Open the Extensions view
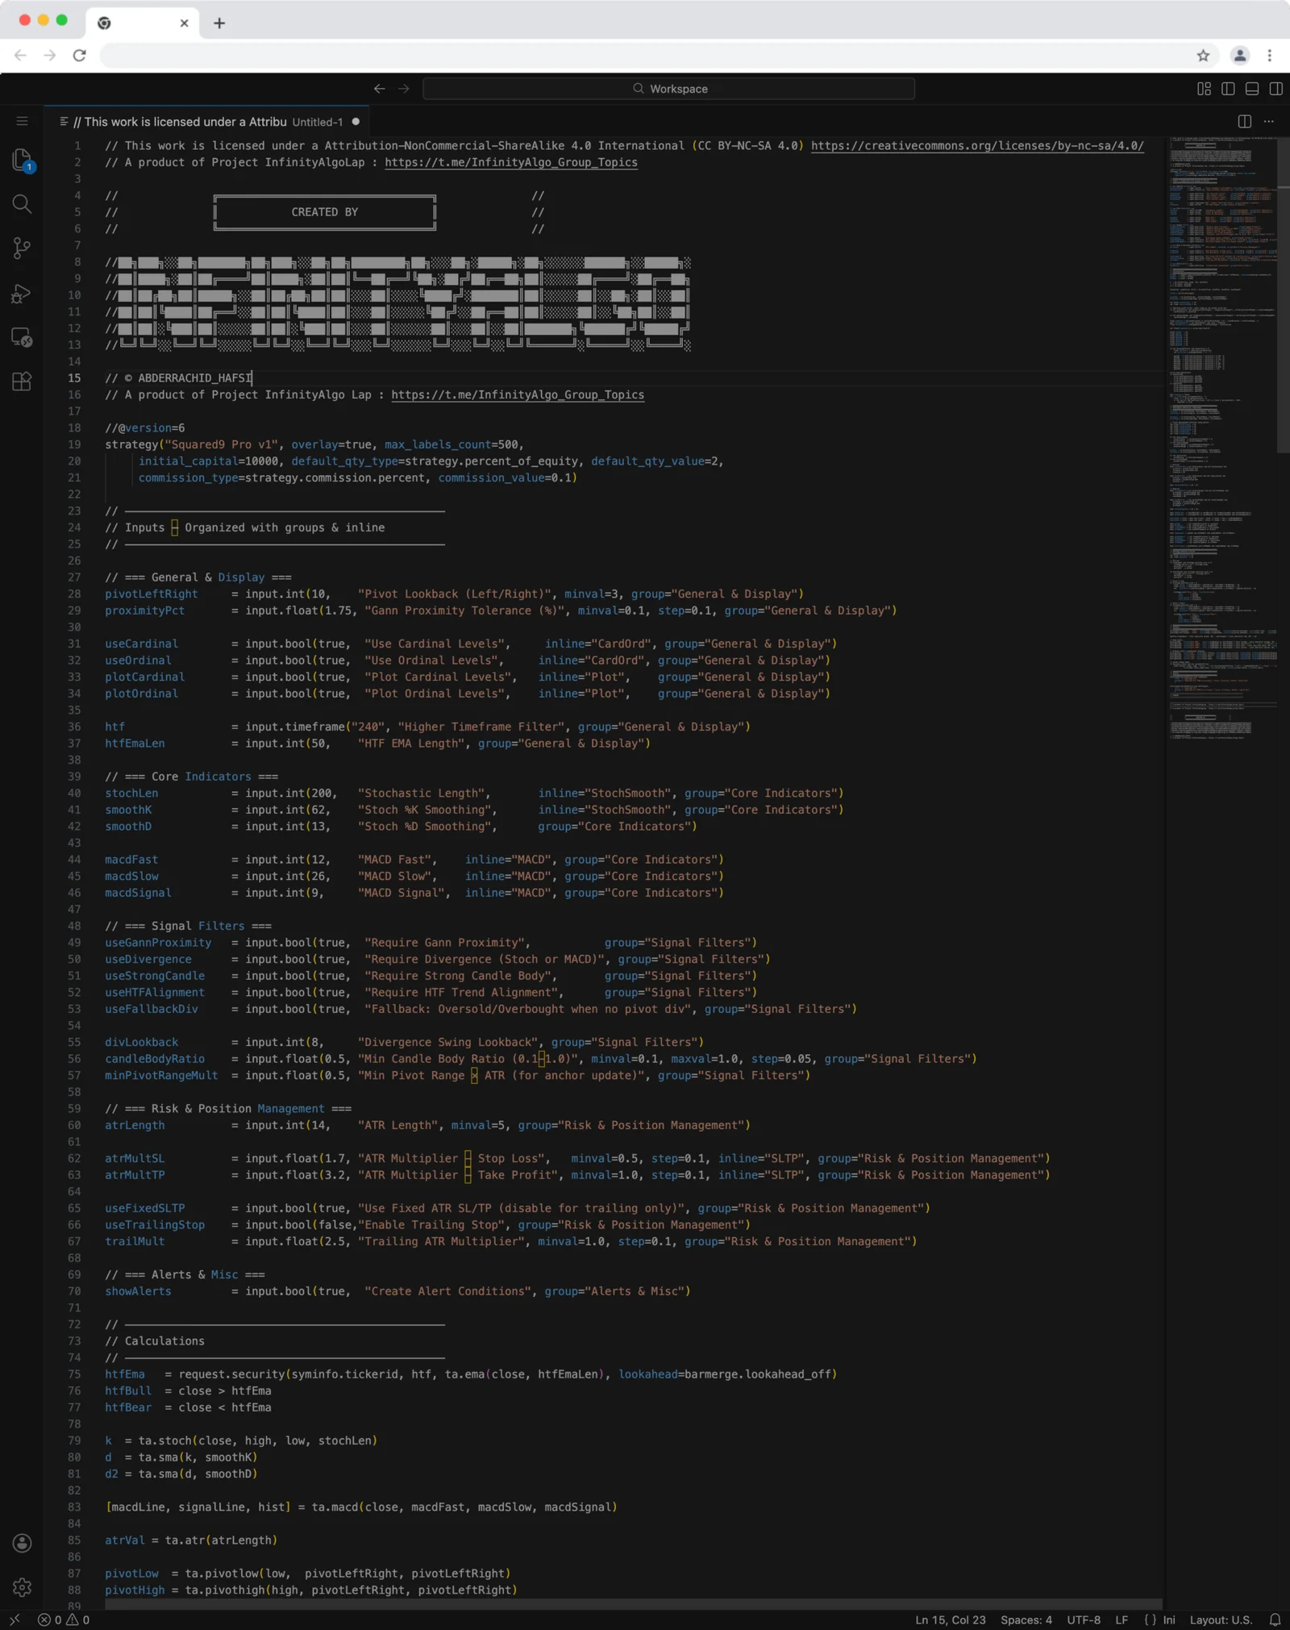 pyautogui.click(x=22, y=381)
